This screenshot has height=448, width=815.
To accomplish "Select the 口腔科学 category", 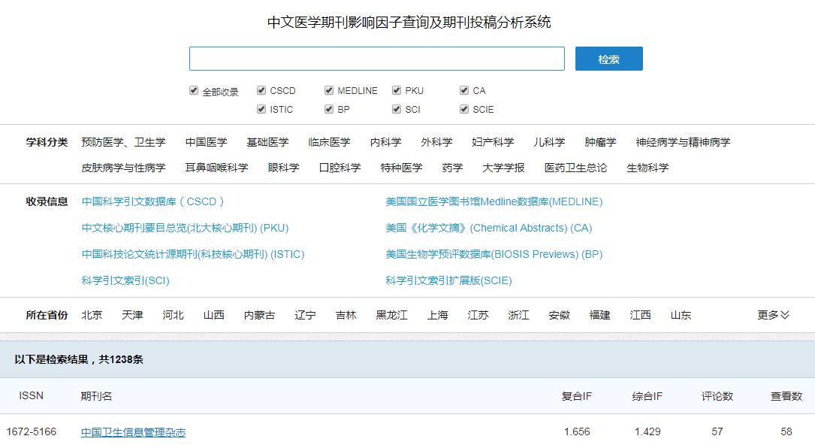I will [x=340, y=168].
